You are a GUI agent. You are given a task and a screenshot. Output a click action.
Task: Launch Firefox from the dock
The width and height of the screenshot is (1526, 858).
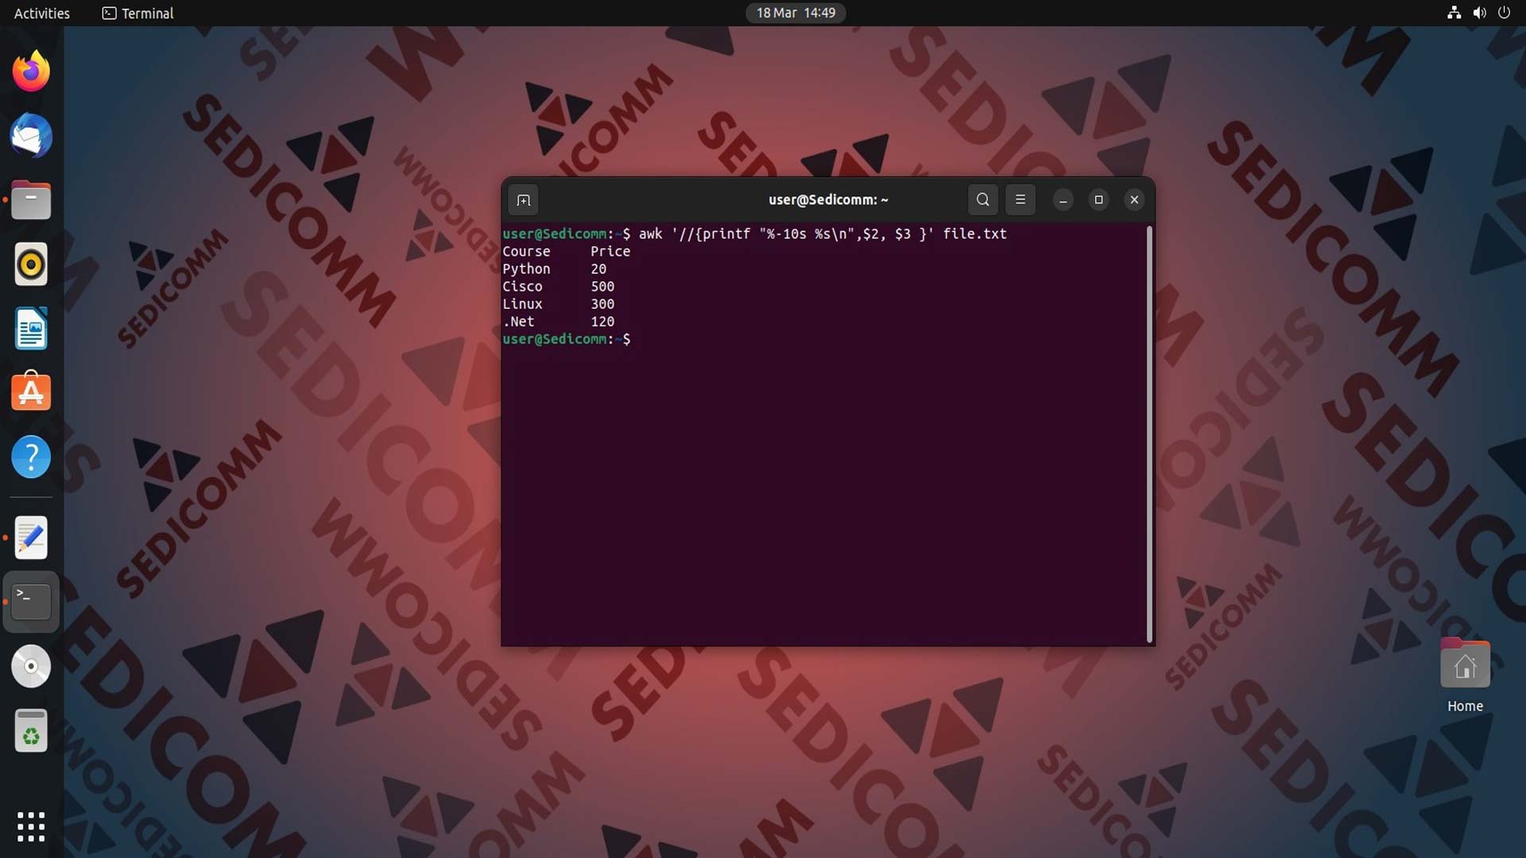31,71
